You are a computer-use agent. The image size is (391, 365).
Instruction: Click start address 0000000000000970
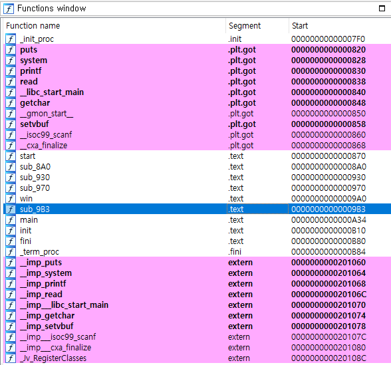coord(328,188)
